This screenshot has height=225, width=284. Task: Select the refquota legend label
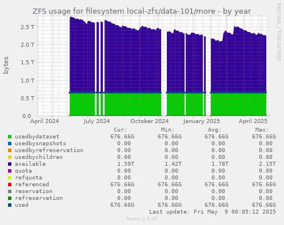coord(29,178)
